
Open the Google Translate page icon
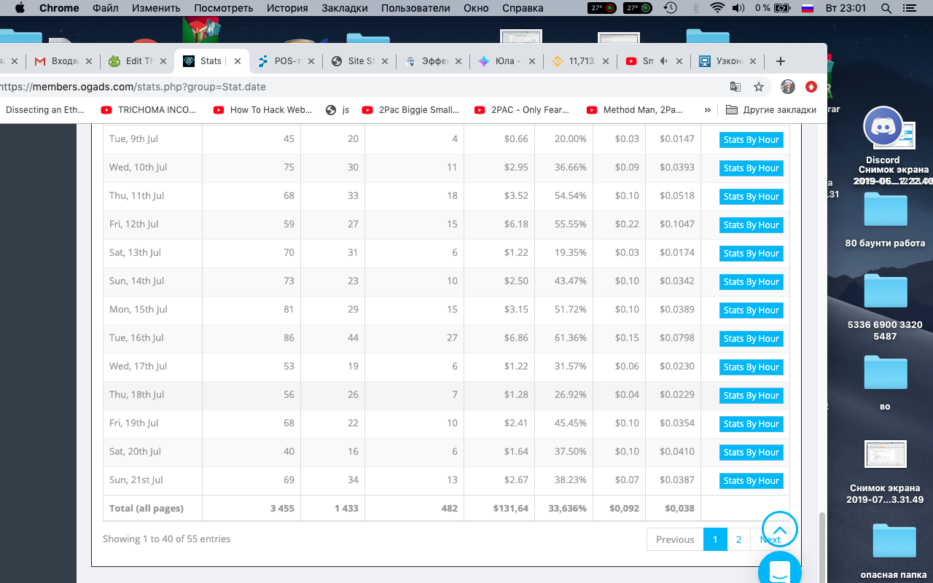point(735,87)
